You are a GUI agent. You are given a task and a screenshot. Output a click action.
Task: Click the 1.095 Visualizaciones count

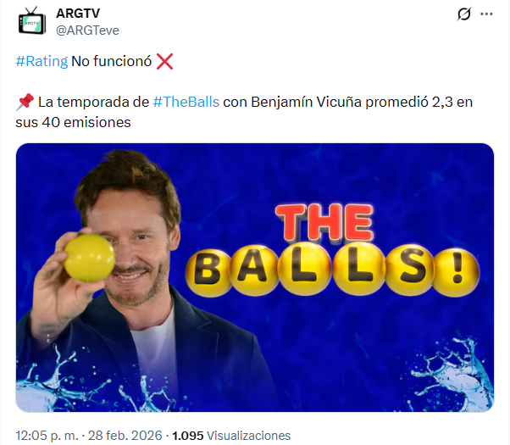[x=231, y=435]
